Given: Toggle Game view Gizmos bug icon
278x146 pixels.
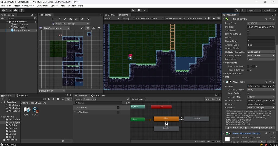Looking at the screenshot, I should click(x=209, y=18).
